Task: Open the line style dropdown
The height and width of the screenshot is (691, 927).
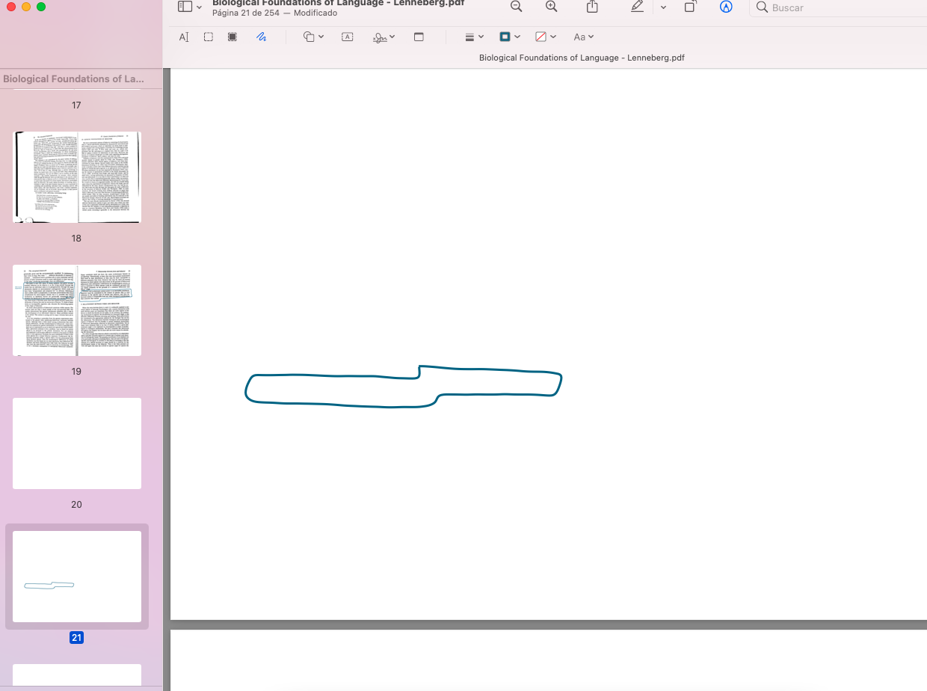Action: click(x=474, y=37)
